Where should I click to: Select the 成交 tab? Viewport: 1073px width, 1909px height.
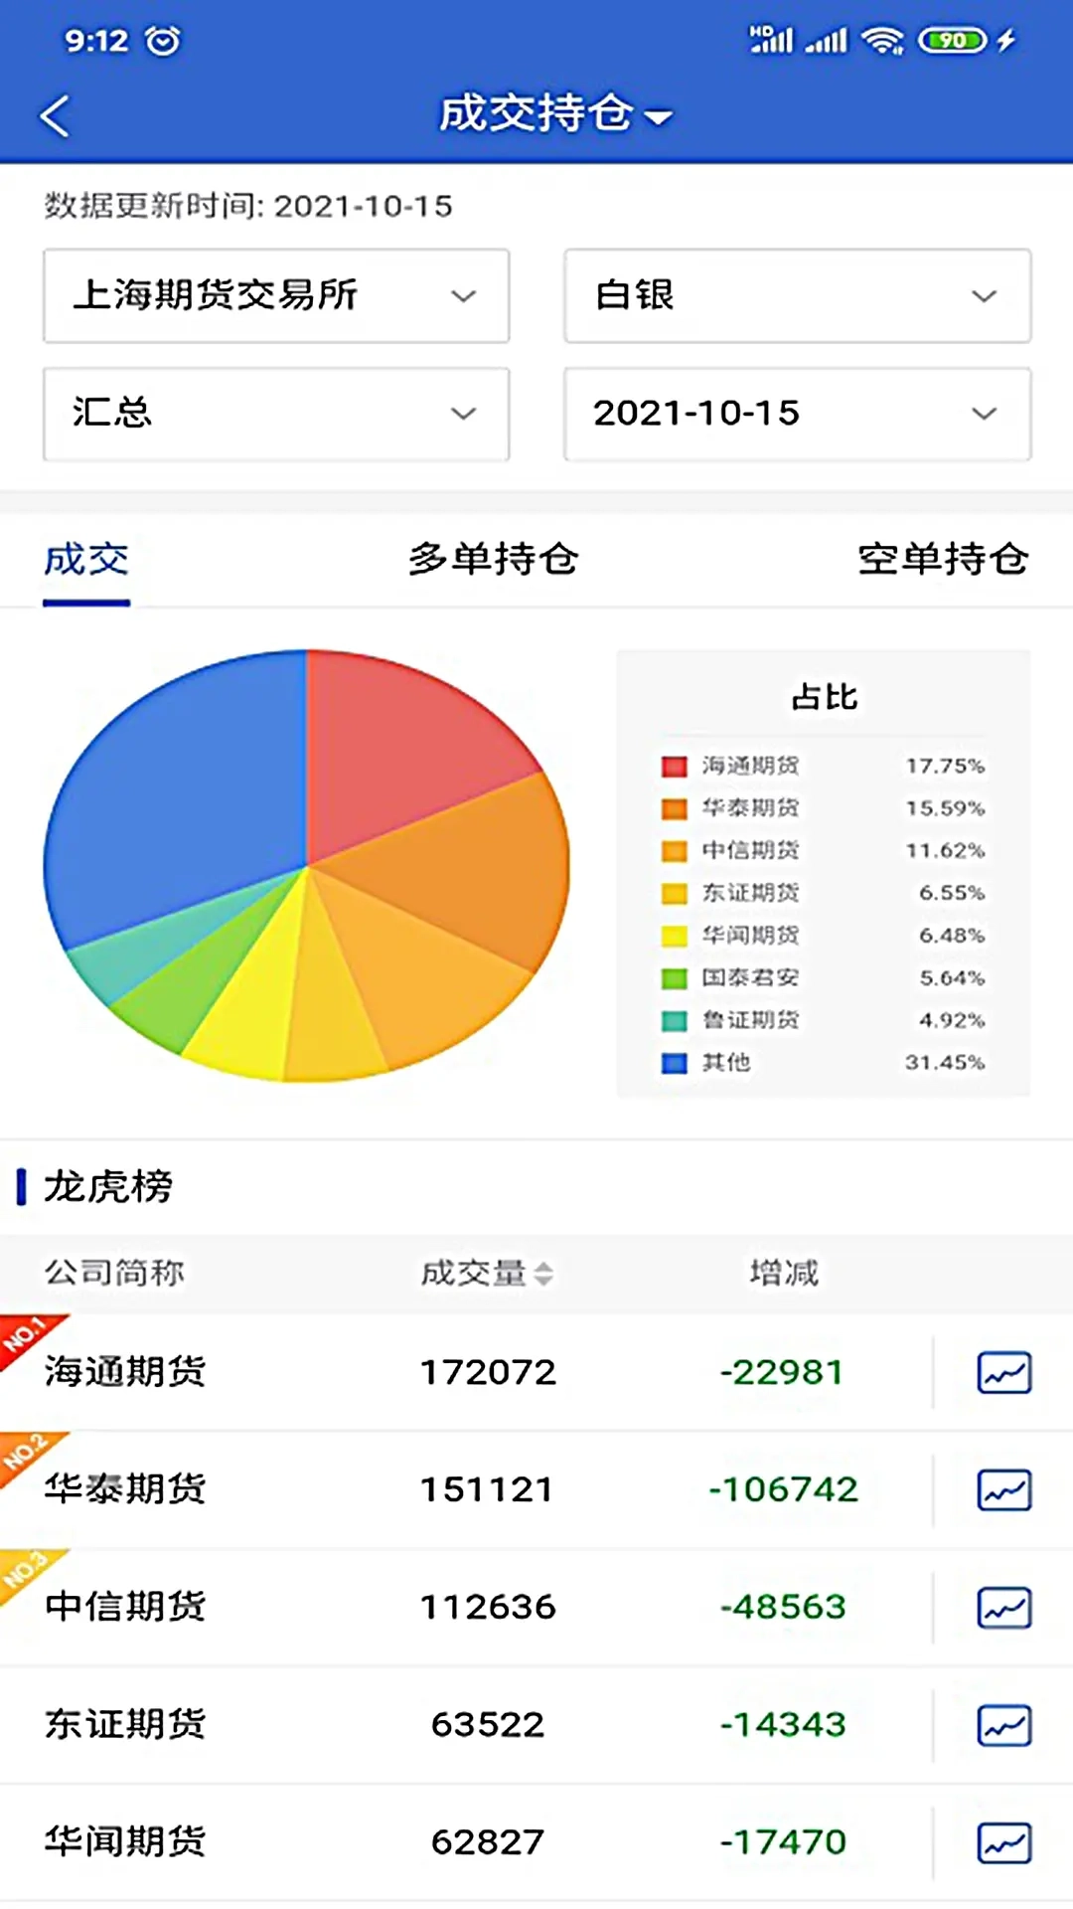(86, 560)
